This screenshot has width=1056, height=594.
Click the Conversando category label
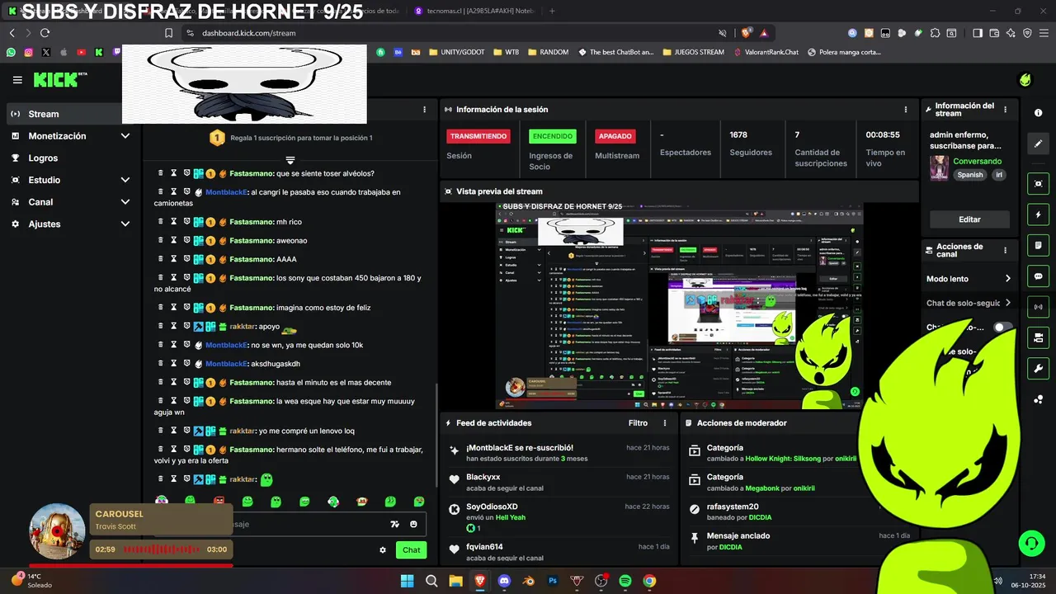point(977,161)
